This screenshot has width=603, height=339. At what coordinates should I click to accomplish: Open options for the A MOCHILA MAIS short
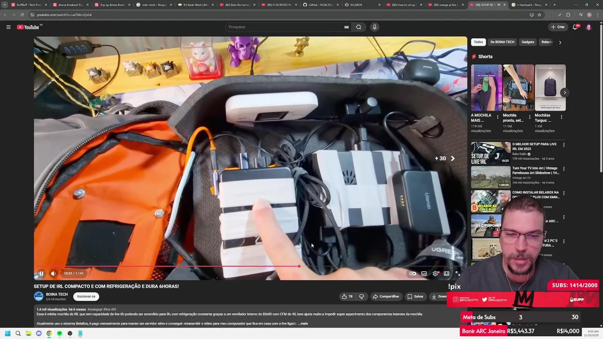497,117
